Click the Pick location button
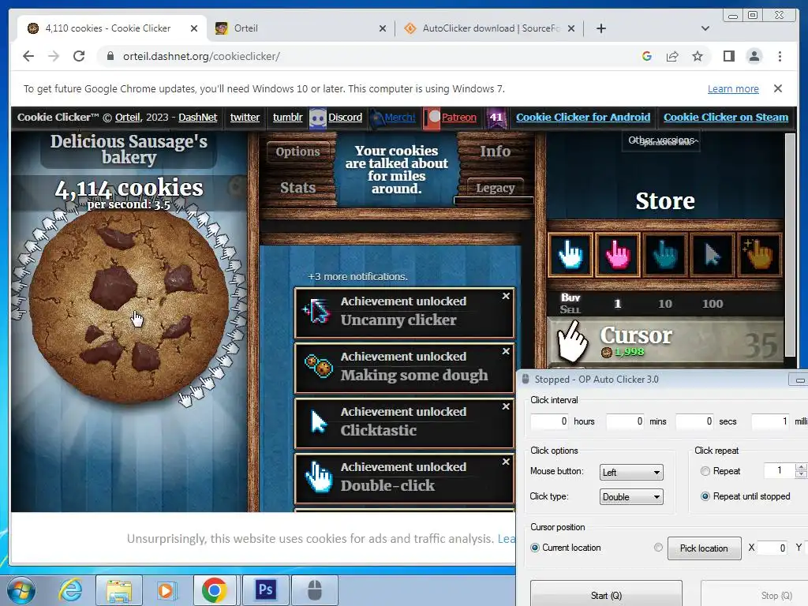Image resolution: width=808 pixels, height=606 pixels. (704, 548)
